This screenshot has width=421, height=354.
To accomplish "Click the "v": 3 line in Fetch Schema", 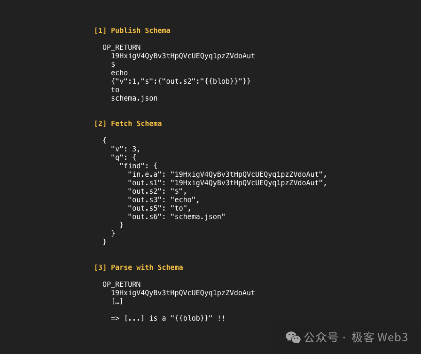I will tap(125, 149).
